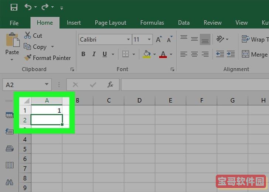
Task: Click the Wrap Text button
Action: [255, 40]
